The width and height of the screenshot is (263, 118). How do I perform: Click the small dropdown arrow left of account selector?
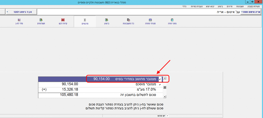coord(7,12)
